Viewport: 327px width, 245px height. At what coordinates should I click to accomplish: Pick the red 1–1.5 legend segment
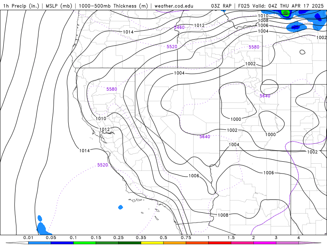click(x=220, y=243)
